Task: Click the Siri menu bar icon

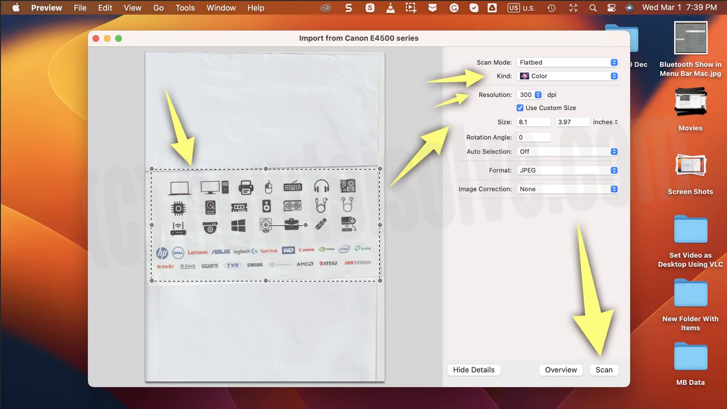Action: [629, 8]
